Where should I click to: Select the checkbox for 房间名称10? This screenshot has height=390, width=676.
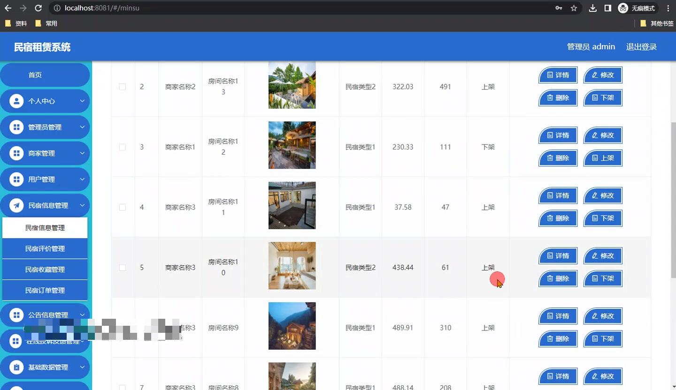(123, 267)
